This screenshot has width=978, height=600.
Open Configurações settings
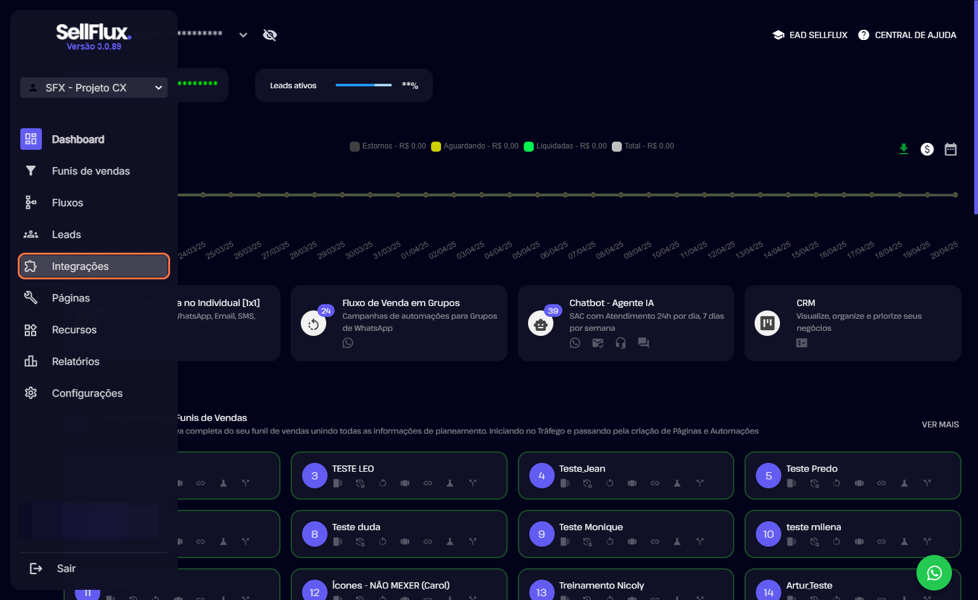94,393
